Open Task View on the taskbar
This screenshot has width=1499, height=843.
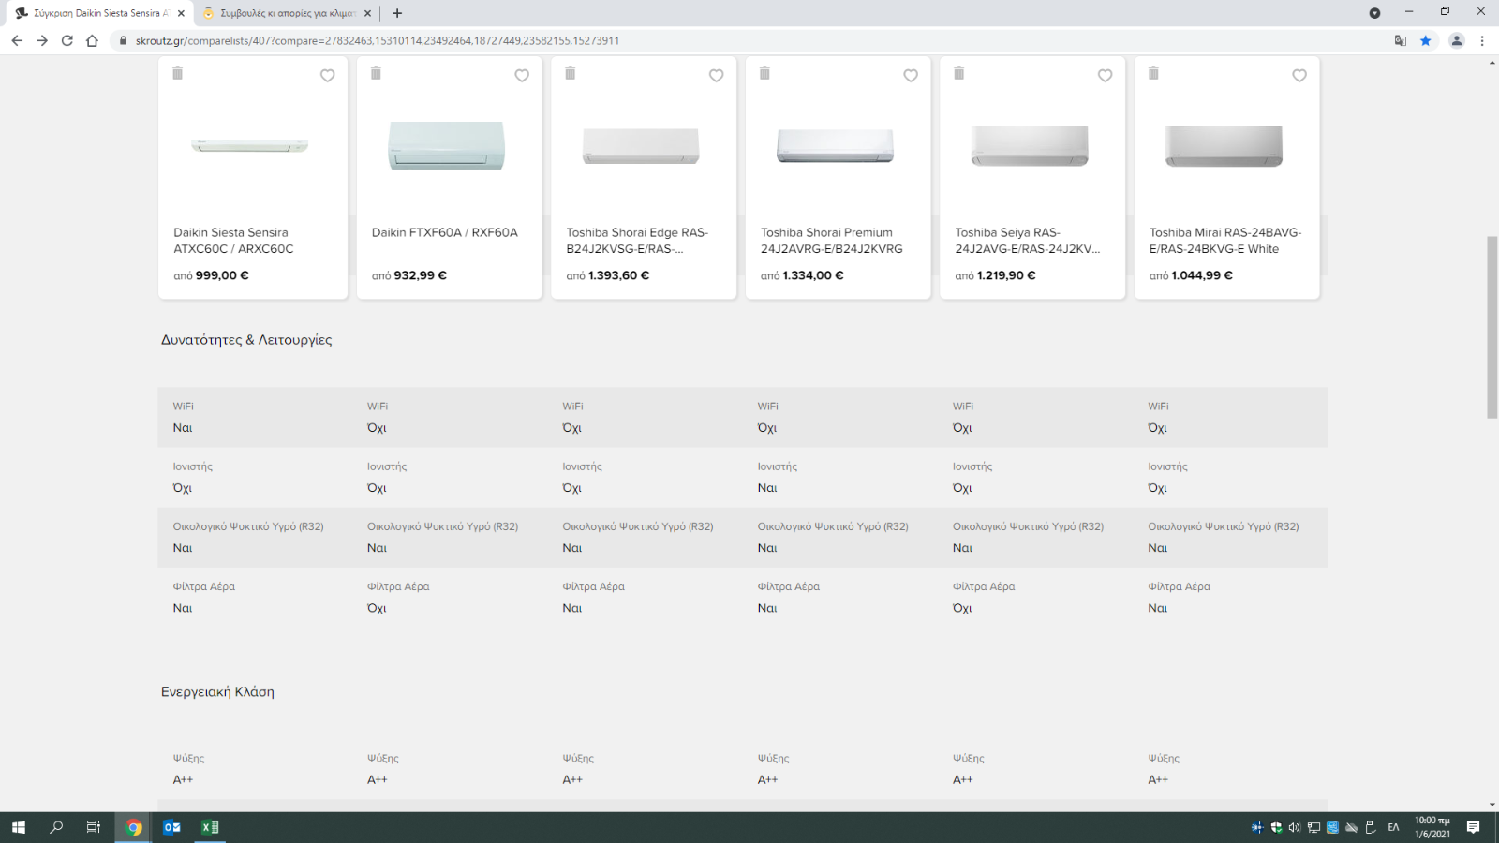point(94,827)
